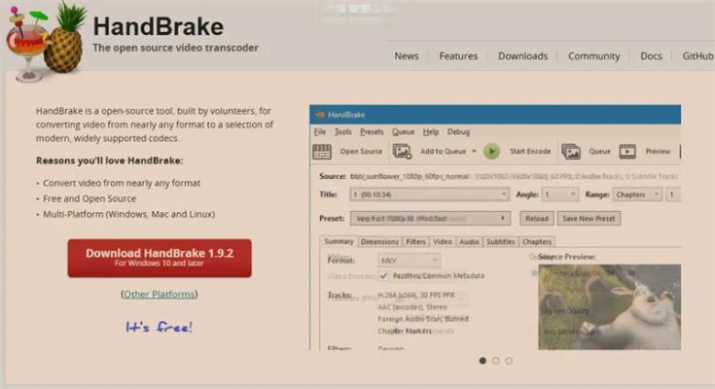
Task: Click the Open Source film clapper icon
Action: 322,152
